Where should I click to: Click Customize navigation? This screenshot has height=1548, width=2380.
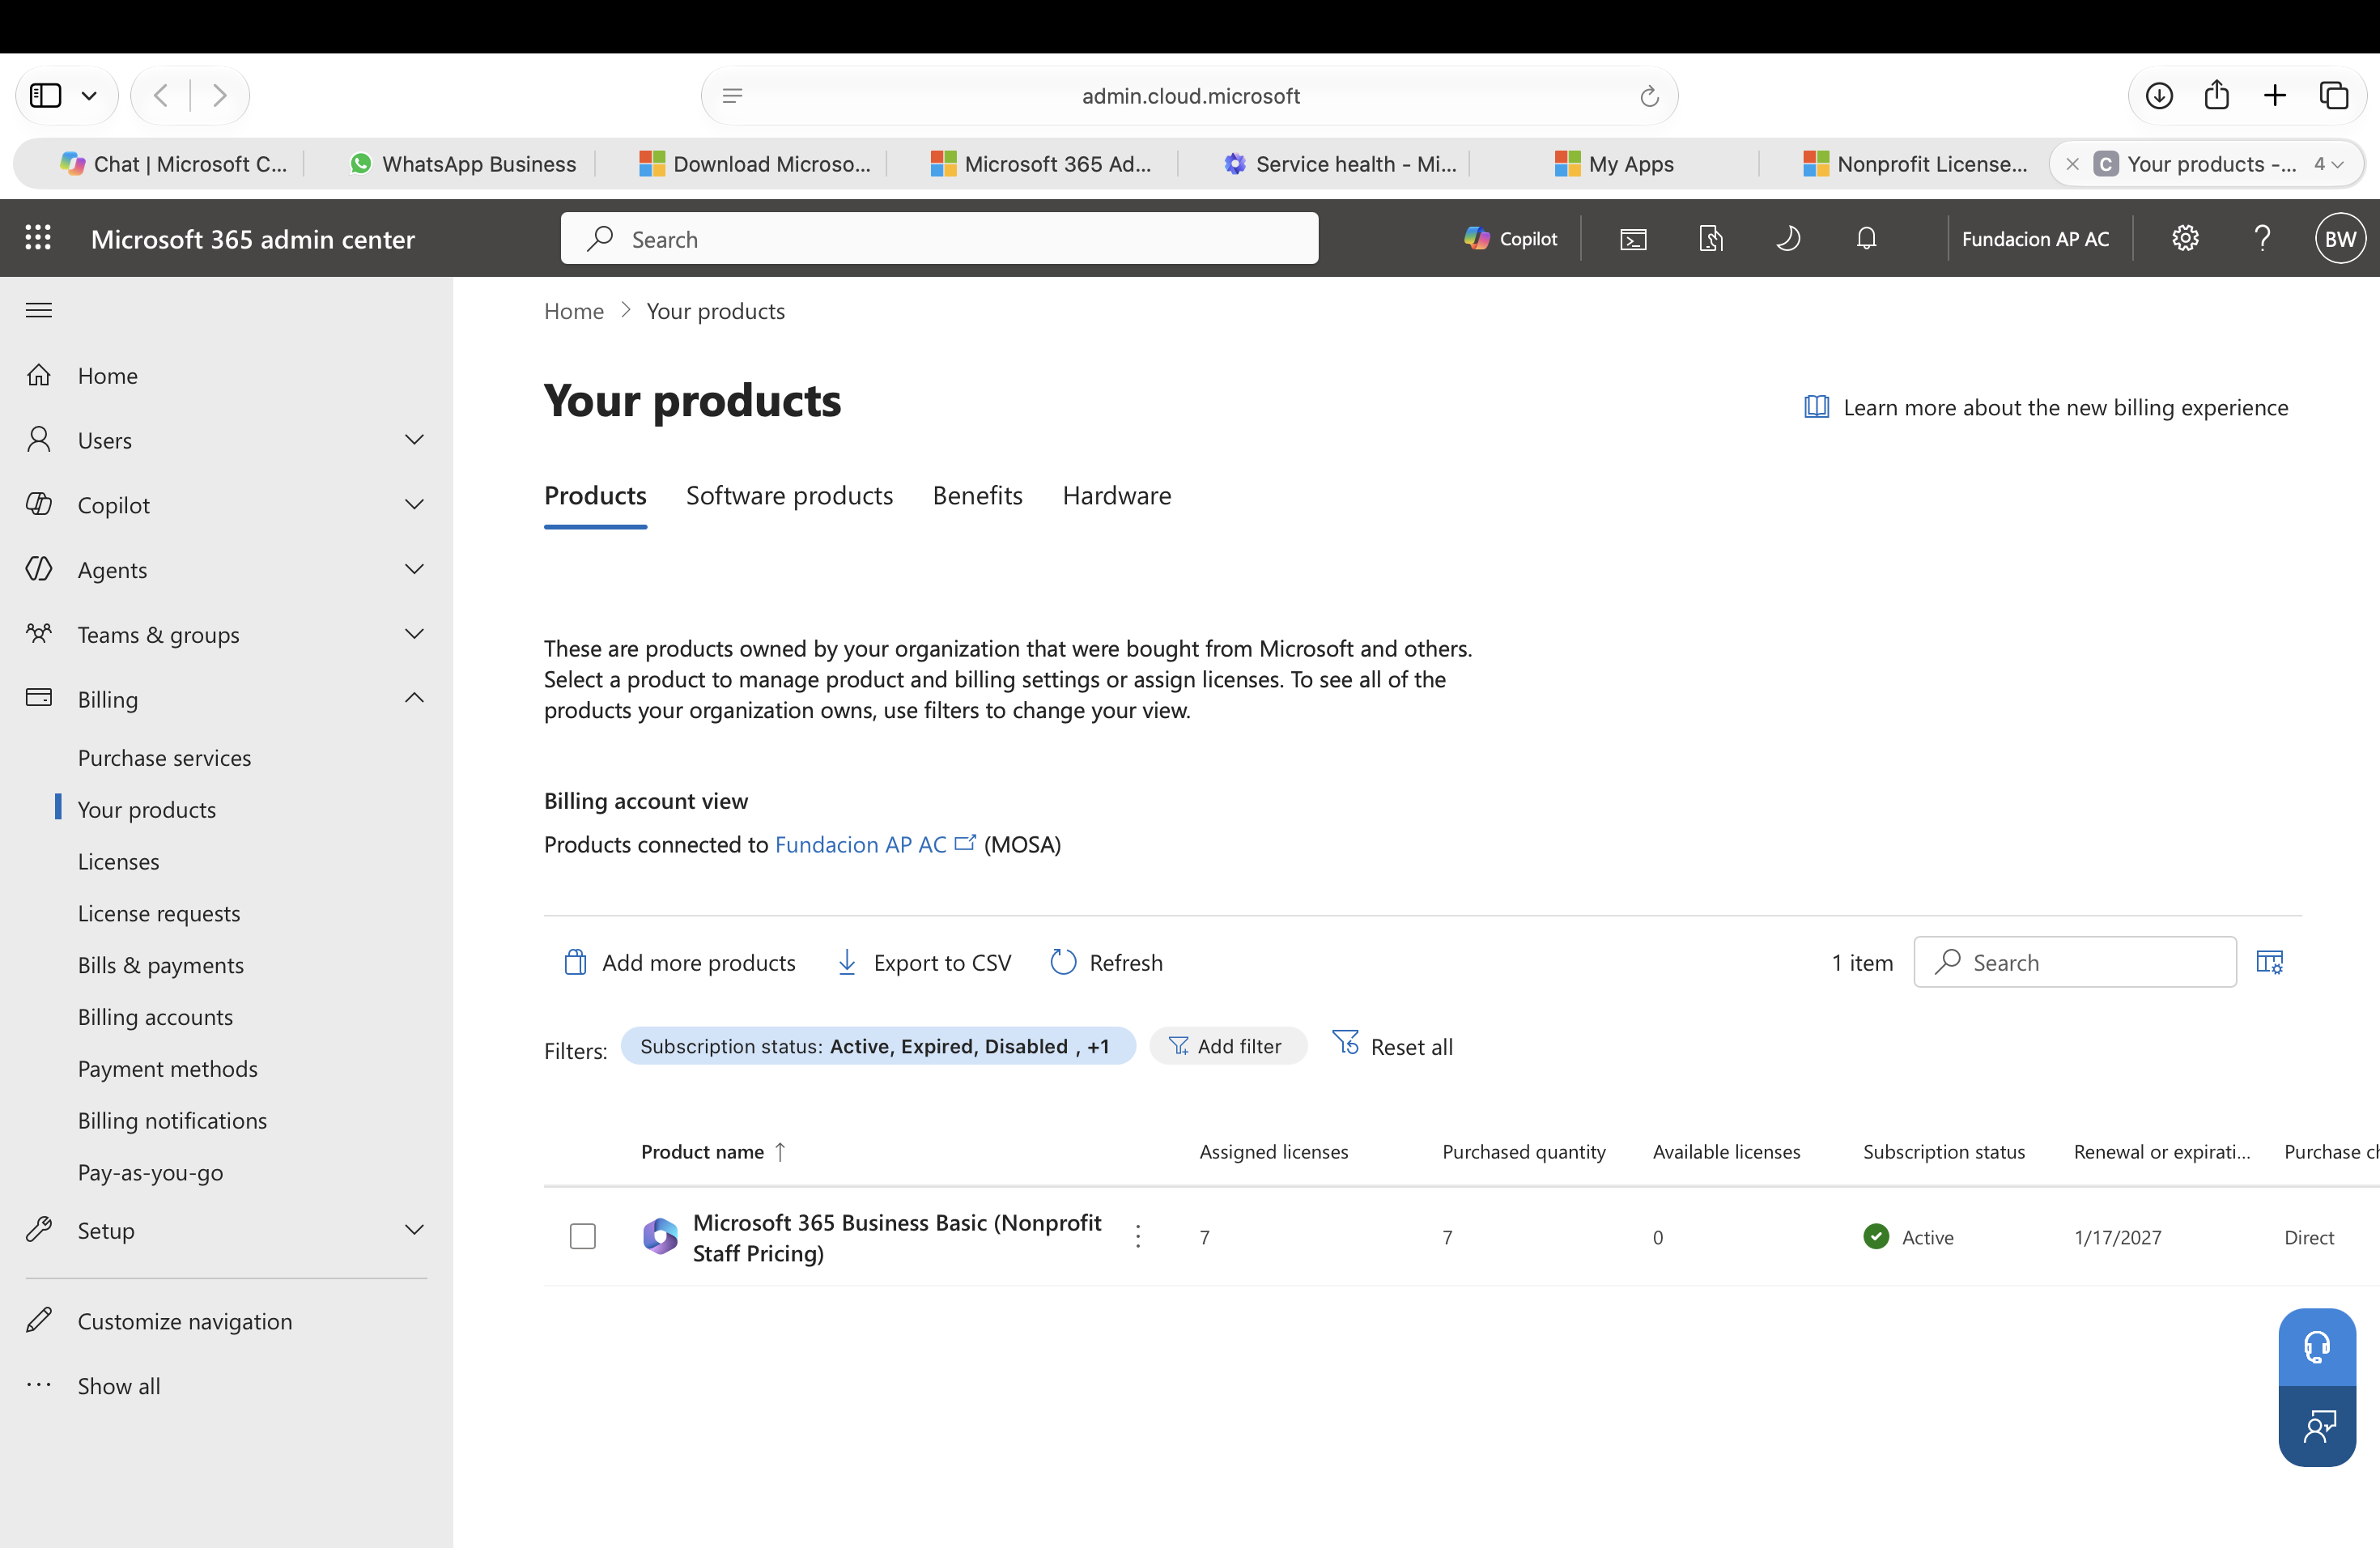click(x=185, y=1321)
